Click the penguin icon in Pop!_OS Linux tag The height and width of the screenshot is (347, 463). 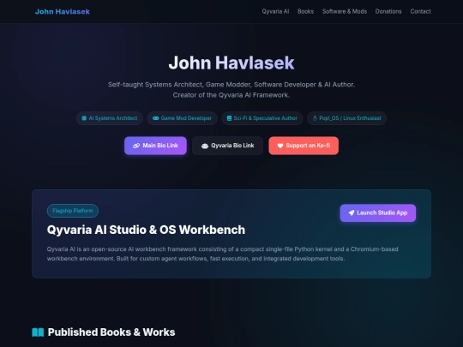click(315, 118)
